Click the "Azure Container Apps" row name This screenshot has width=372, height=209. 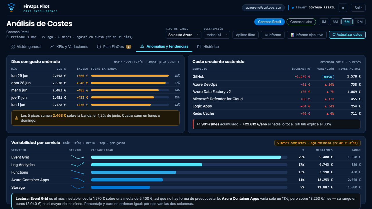point(30,180)
